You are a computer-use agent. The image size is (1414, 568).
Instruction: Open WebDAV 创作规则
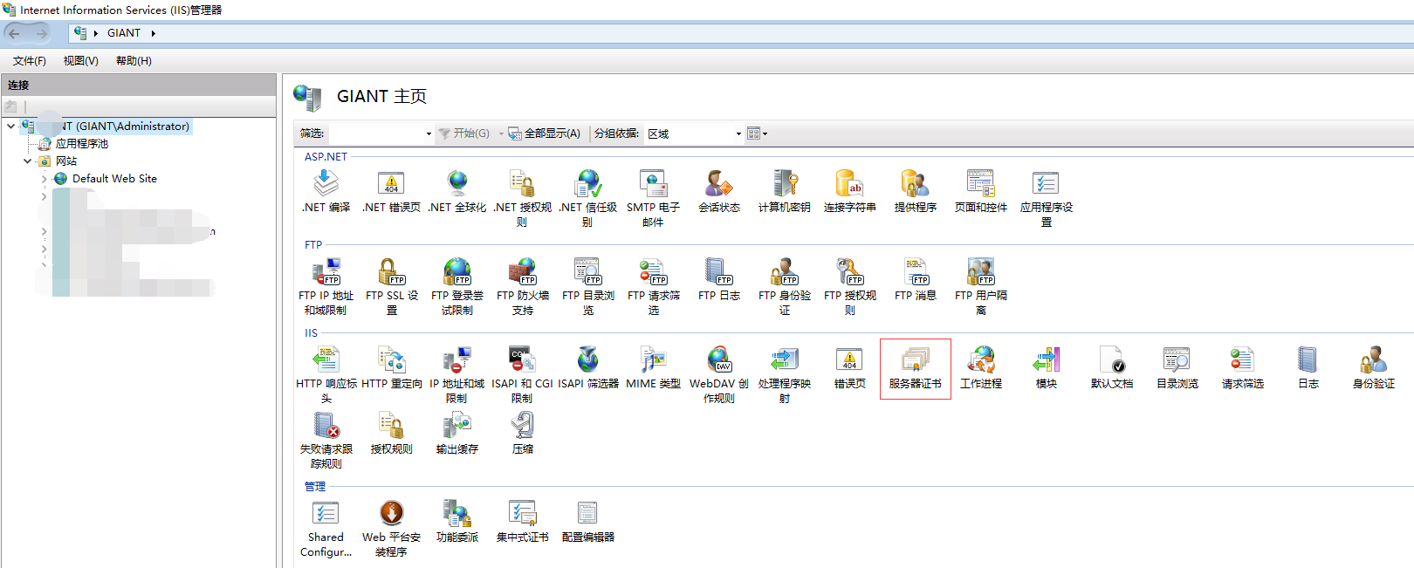tap(718, 374)
